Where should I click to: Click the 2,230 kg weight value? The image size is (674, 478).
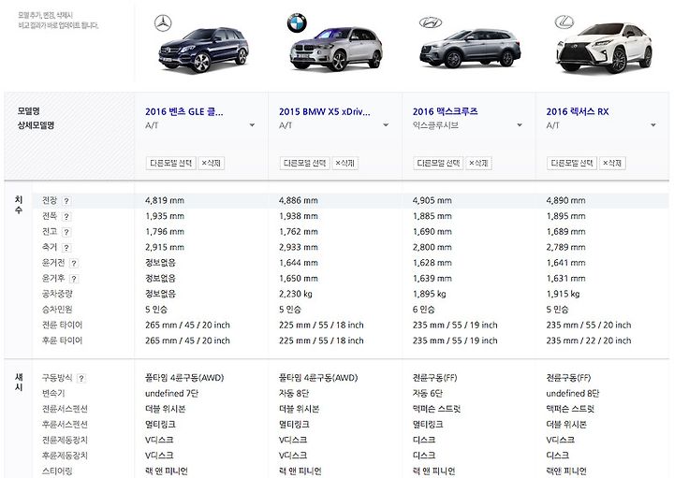[295, 294]
